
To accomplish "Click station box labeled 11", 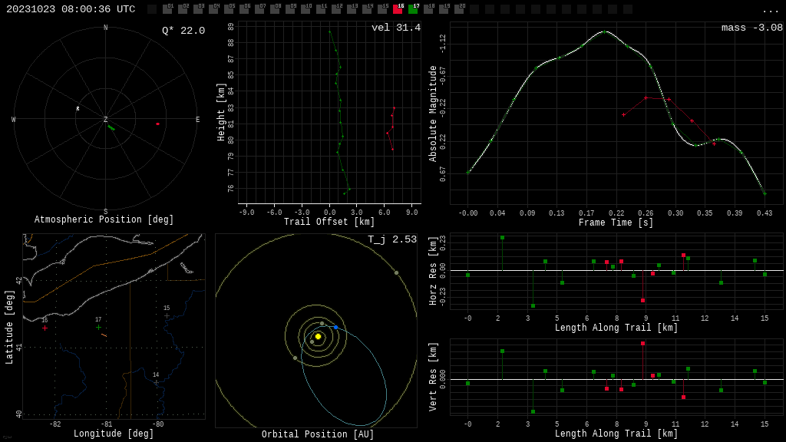I will click(321, 8).
